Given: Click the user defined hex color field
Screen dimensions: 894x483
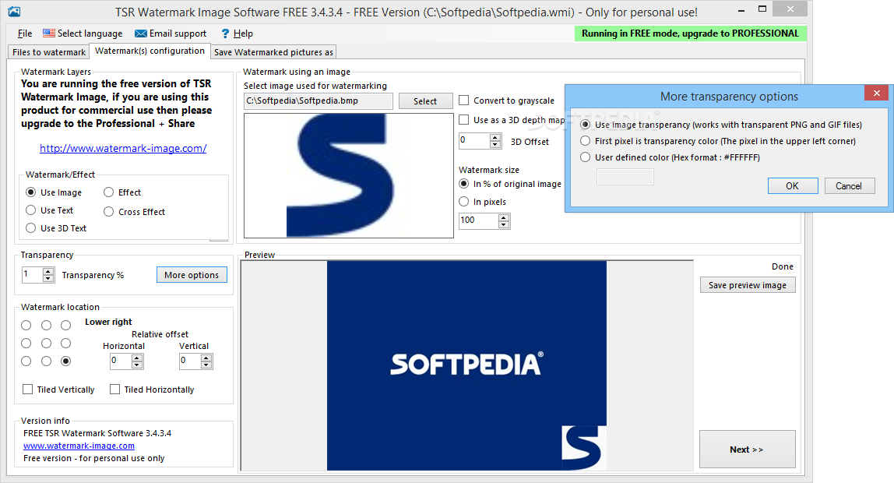Looking at the screenshot, I should click(625, 178).
